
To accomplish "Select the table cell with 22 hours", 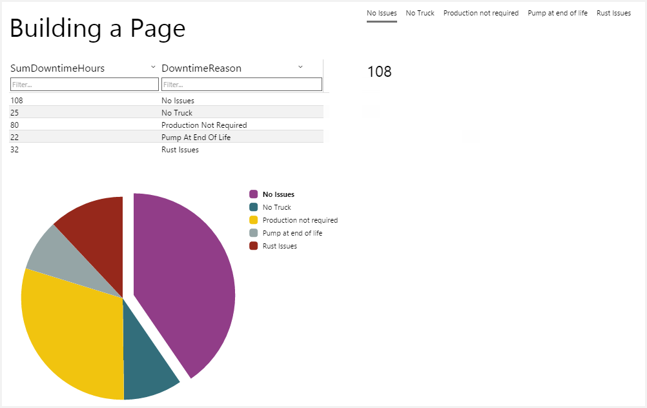I will coord(84,137).
